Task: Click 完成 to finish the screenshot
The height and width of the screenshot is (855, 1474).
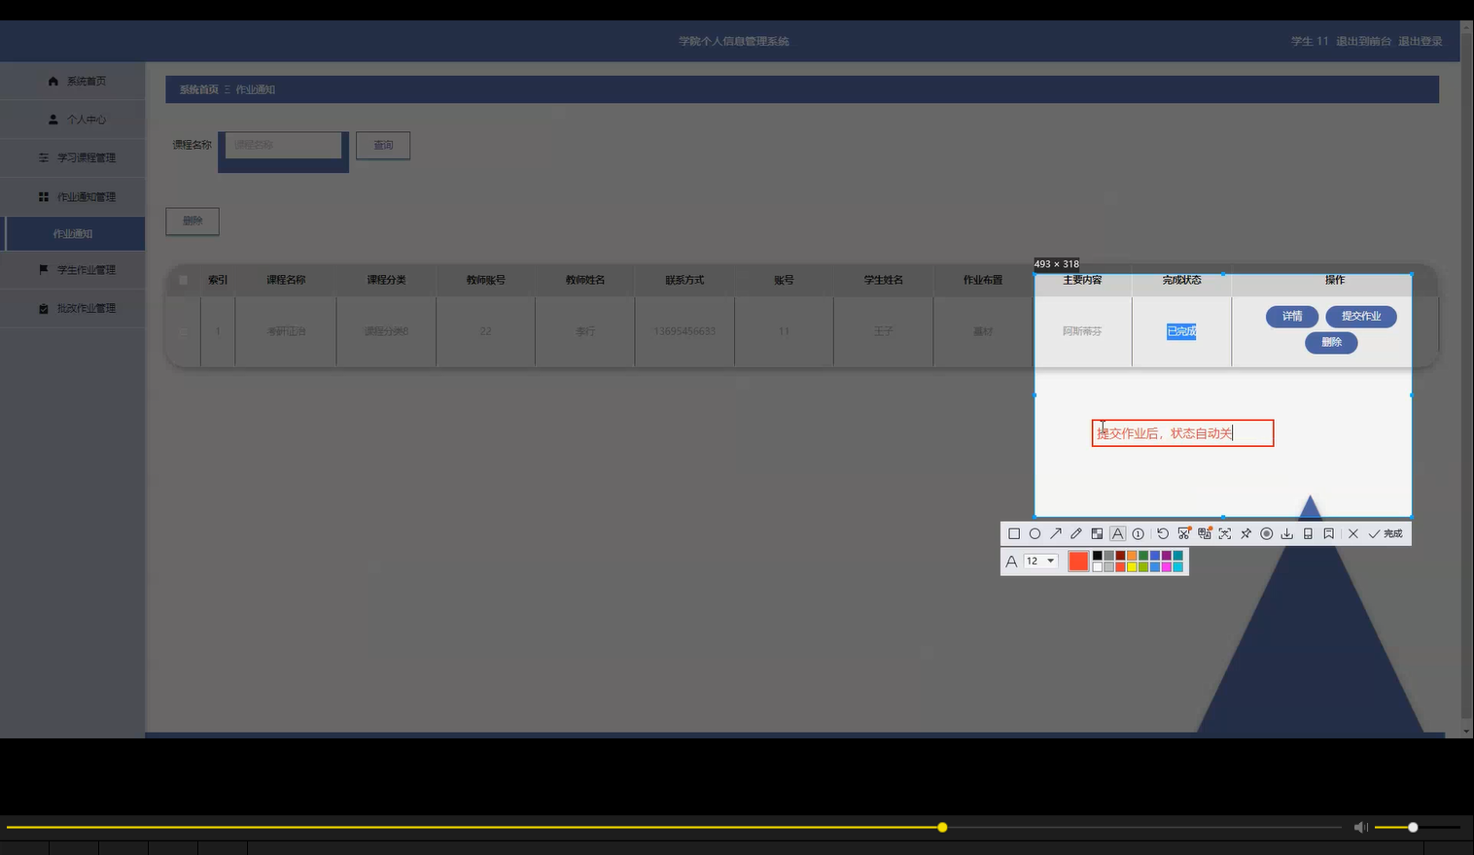Action: point(1386,533)
